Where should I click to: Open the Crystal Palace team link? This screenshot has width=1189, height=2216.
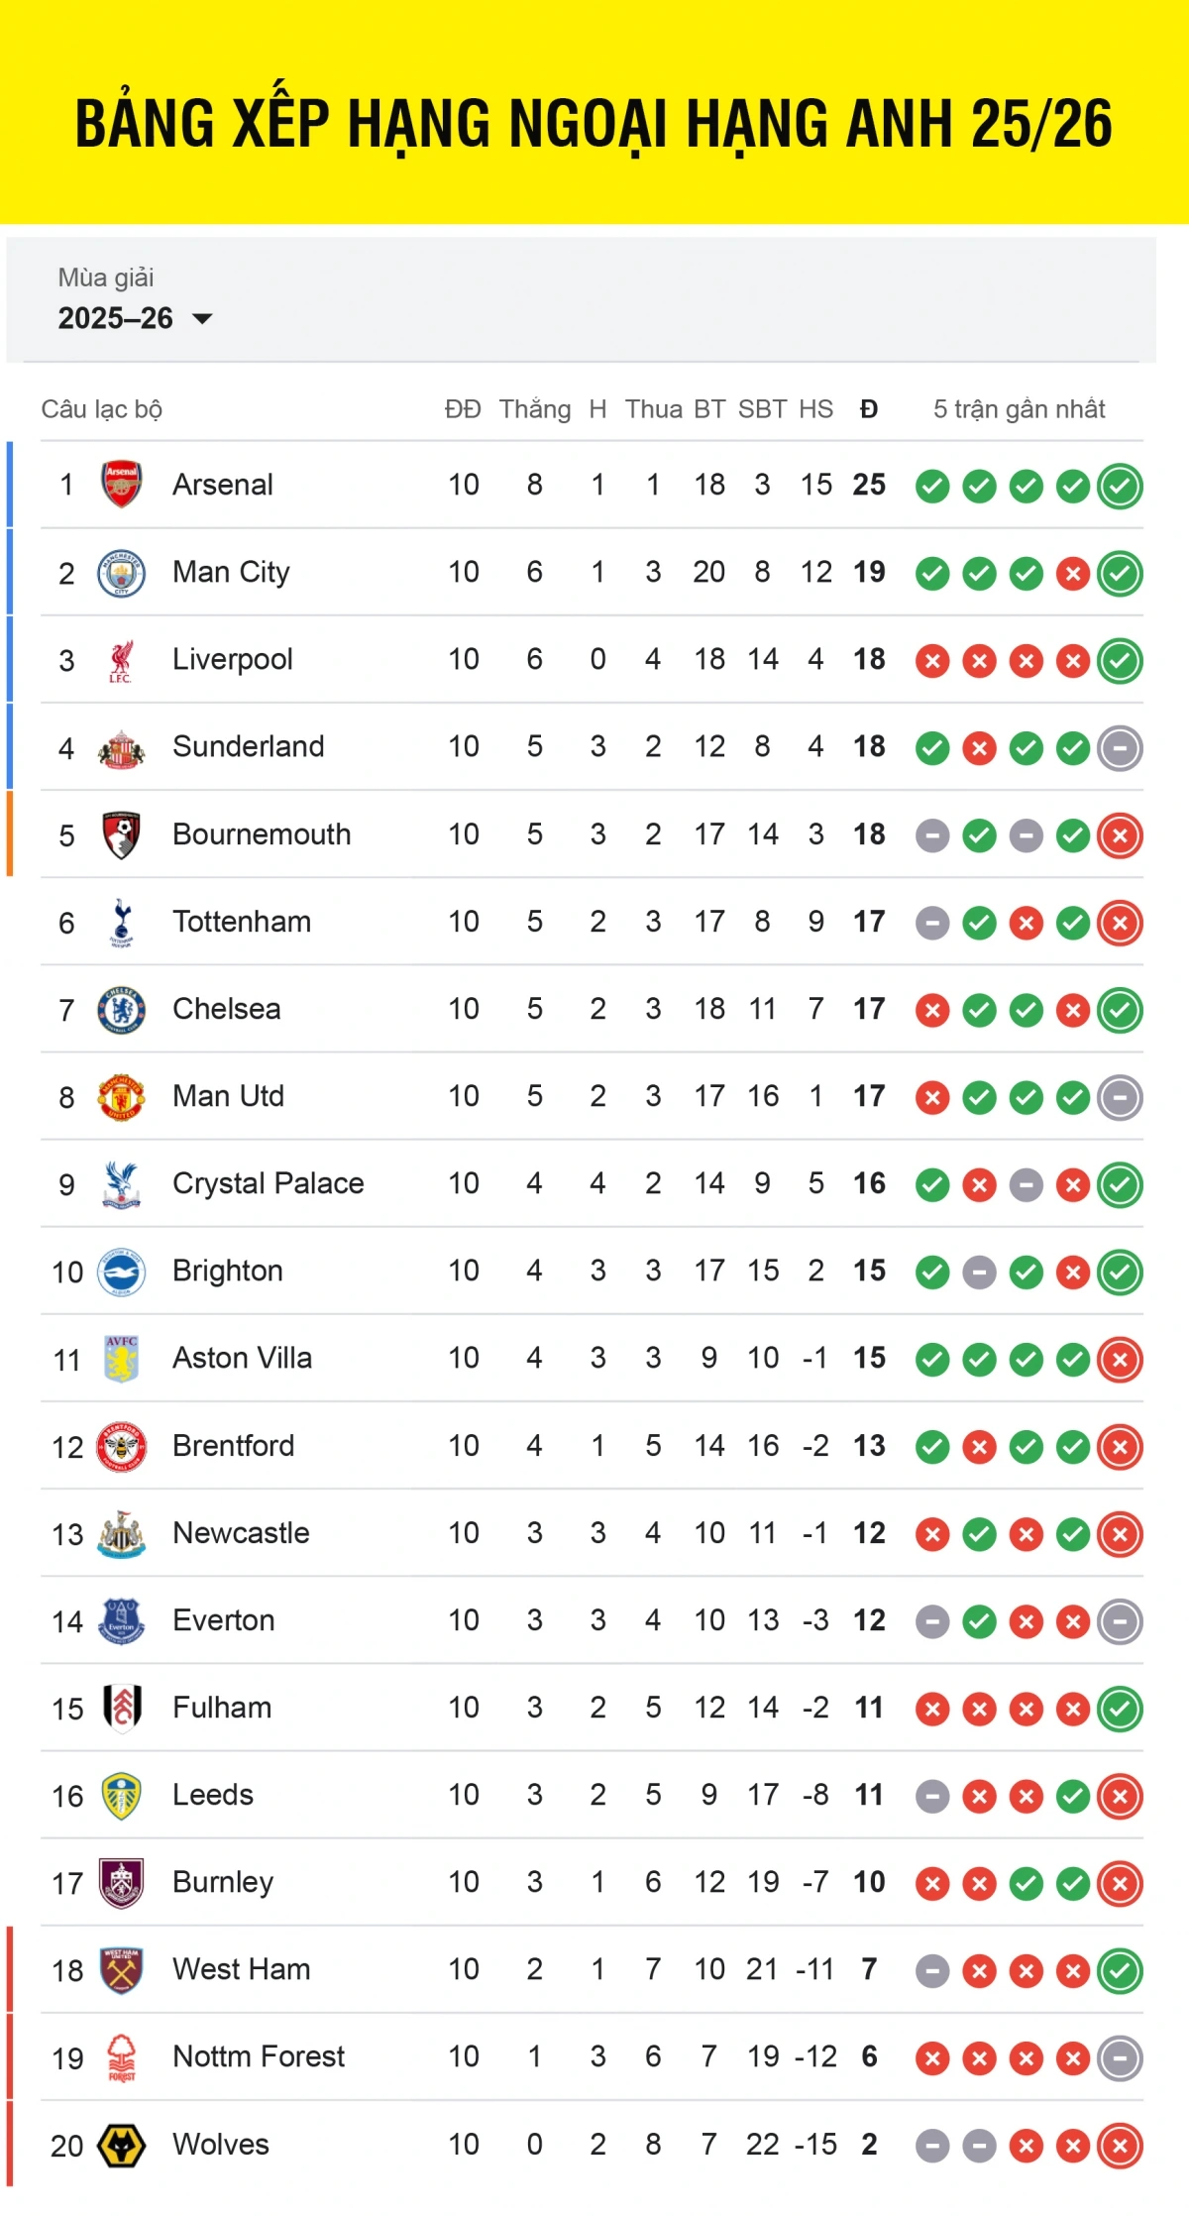(x=268, y=1183)
